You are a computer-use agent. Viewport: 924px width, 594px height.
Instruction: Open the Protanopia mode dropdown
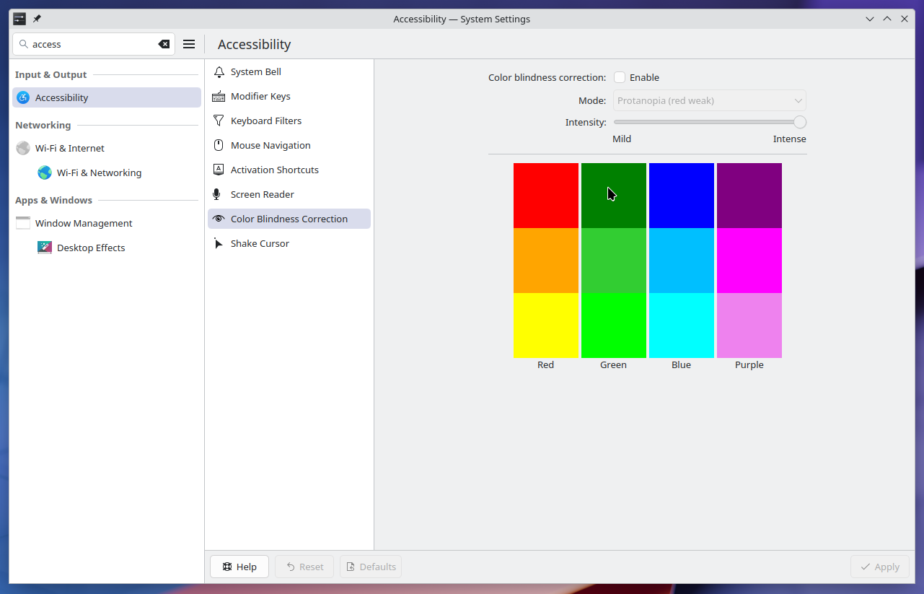[709, 100]
